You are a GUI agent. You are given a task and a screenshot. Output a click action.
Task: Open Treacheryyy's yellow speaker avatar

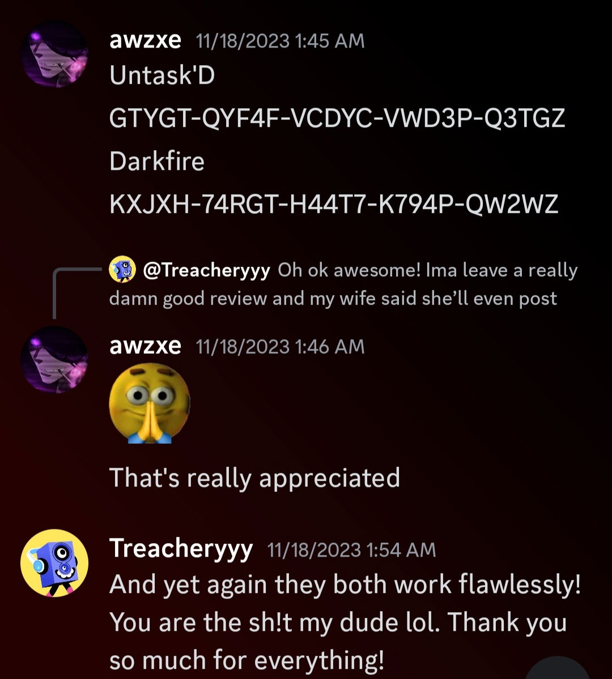tap(54, 562)
